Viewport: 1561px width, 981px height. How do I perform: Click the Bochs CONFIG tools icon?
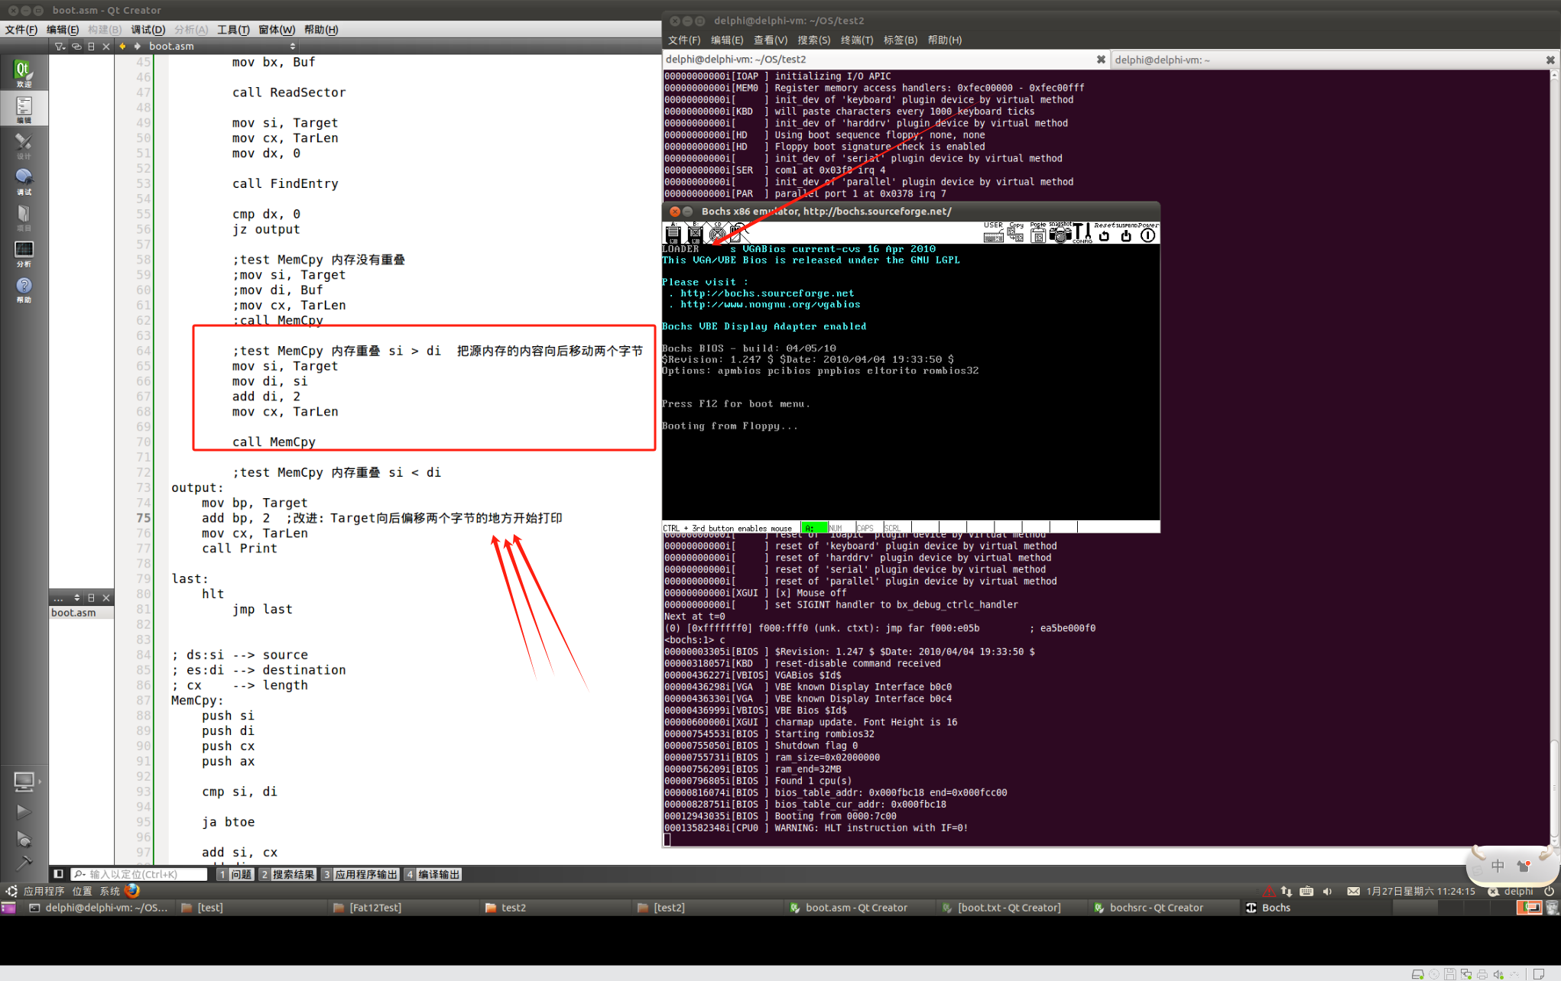1082,234
